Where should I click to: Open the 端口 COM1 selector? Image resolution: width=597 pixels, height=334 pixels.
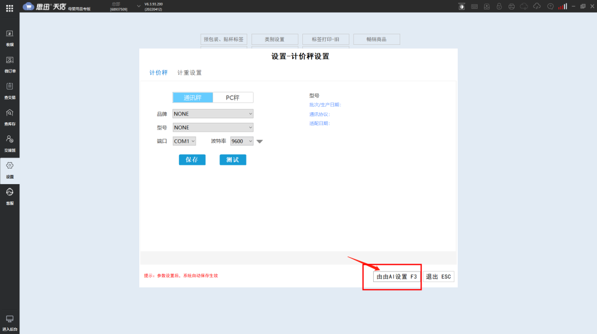[184, 141]
